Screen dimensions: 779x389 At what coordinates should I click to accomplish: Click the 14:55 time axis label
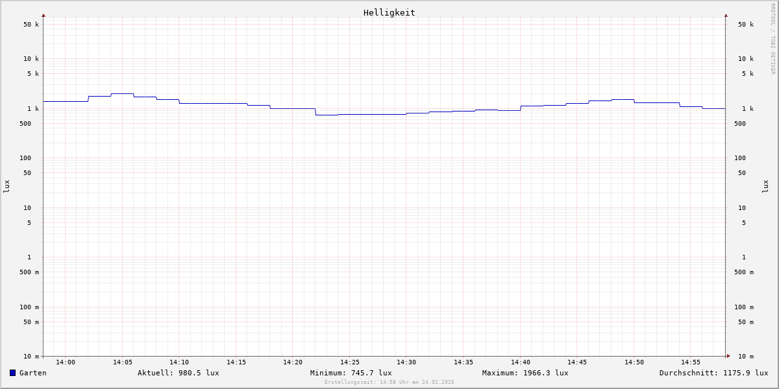click(x=691, y=362)
